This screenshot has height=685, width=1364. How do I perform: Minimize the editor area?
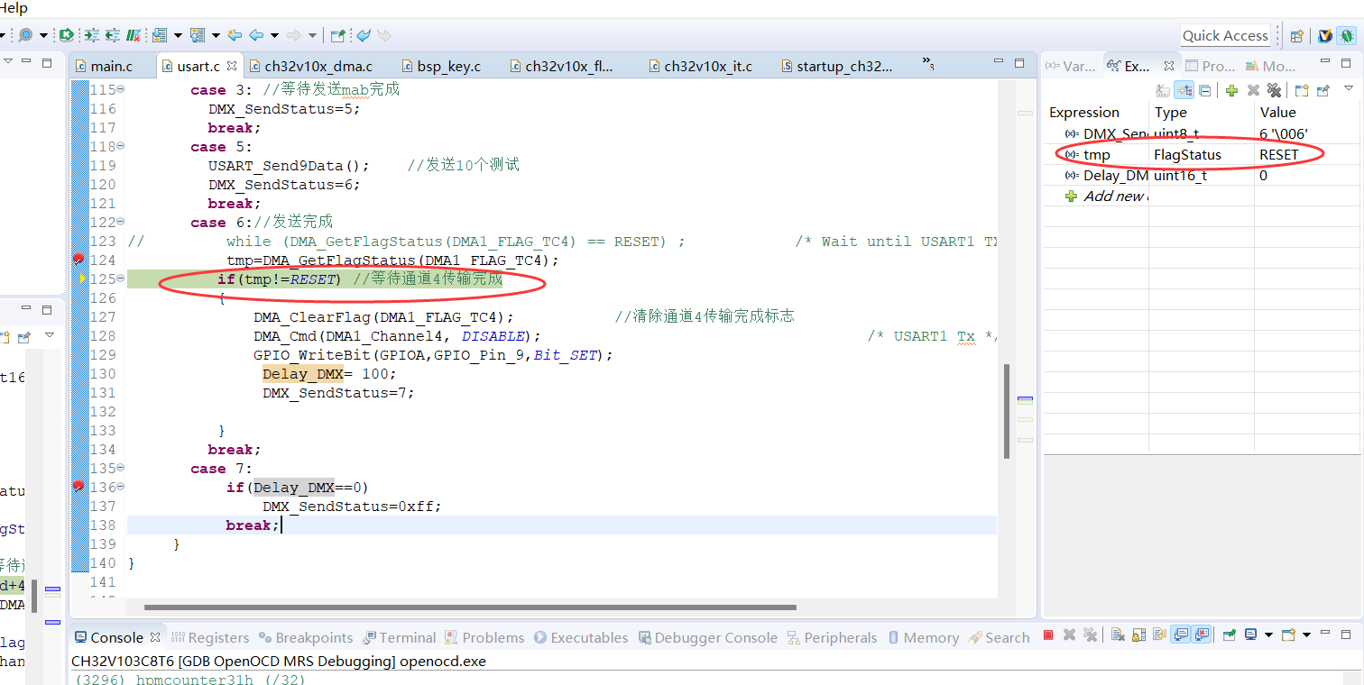tap(1000, 63)
